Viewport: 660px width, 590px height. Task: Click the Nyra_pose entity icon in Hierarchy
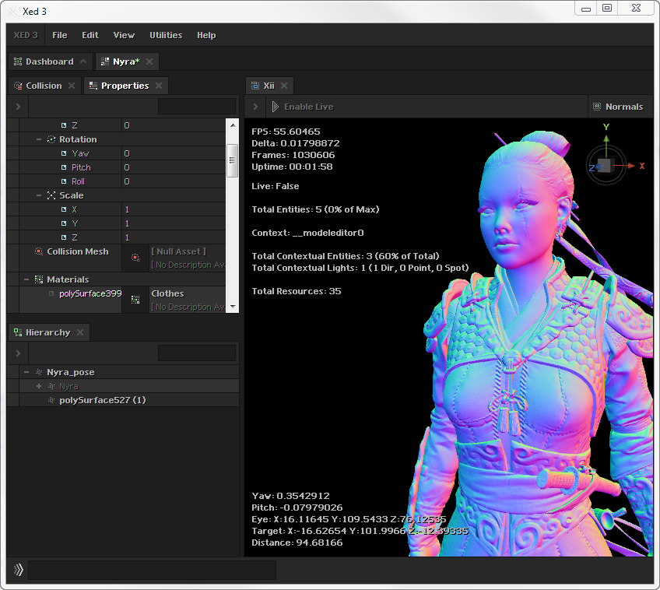(39, 372)
